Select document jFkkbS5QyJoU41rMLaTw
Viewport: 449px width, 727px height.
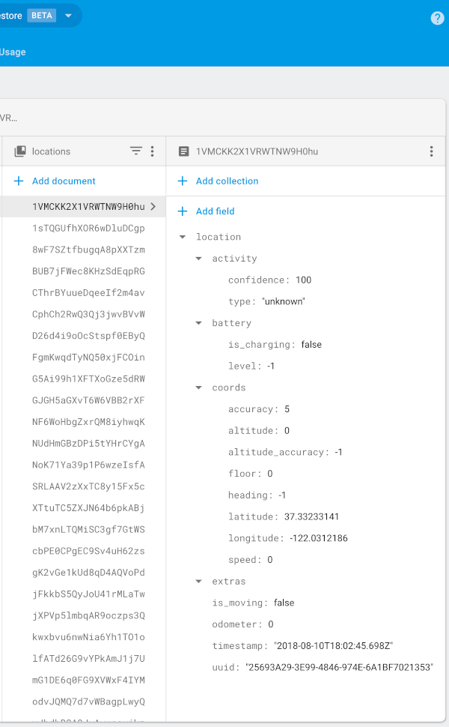88,594
